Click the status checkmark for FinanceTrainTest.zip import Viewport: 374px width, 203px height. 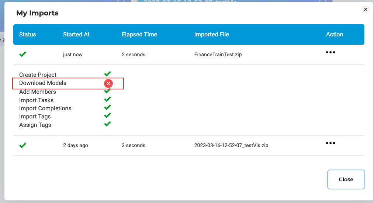tap(22, 54)
